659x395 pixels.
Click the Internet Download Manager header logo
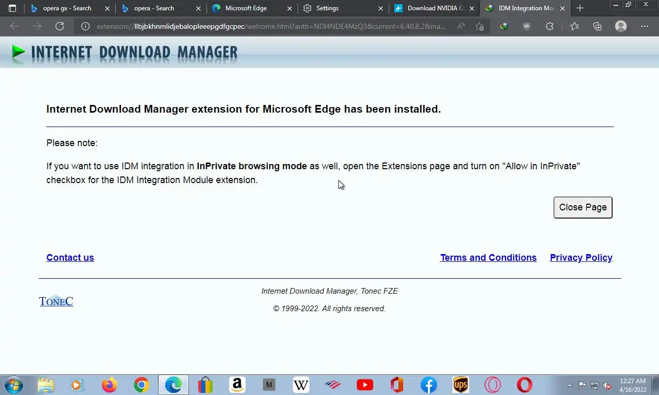point(125,52)
